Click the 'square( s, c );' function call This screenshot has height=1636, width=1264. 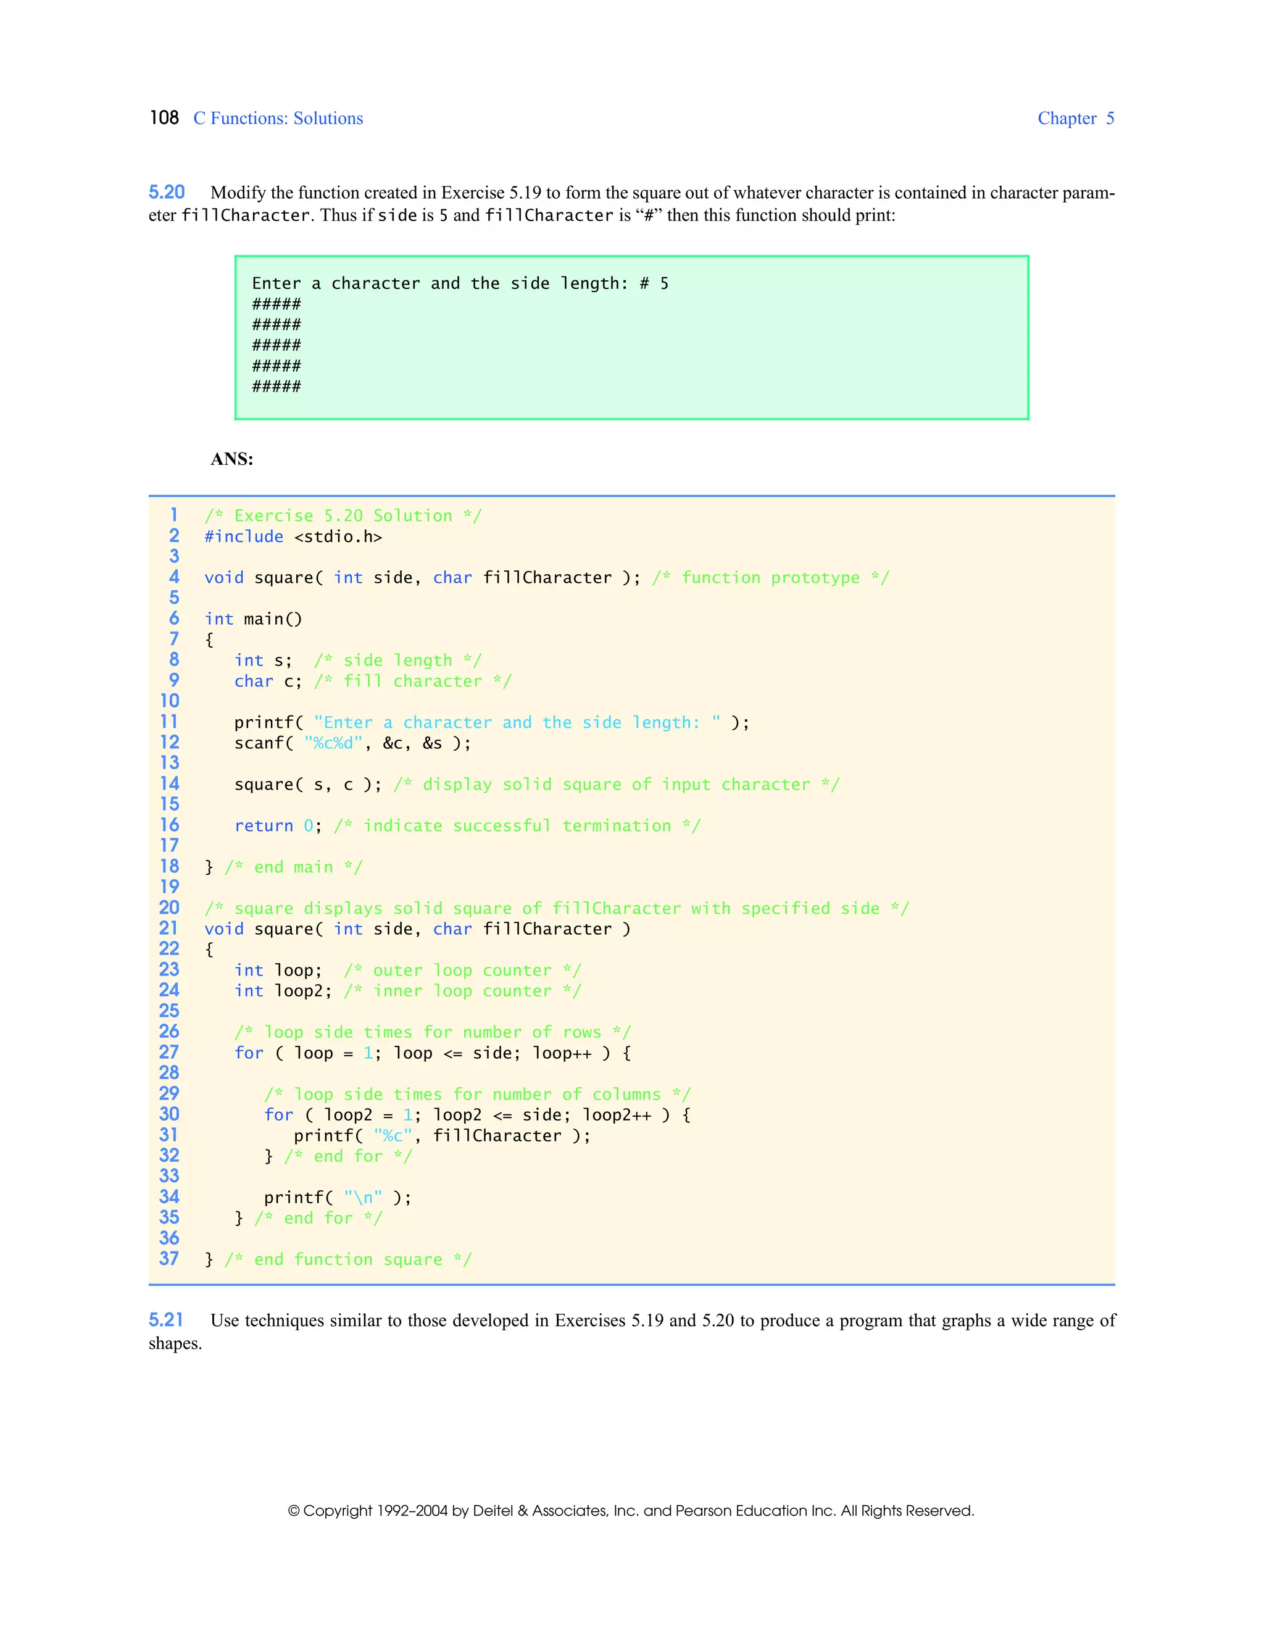pos(308,784)
